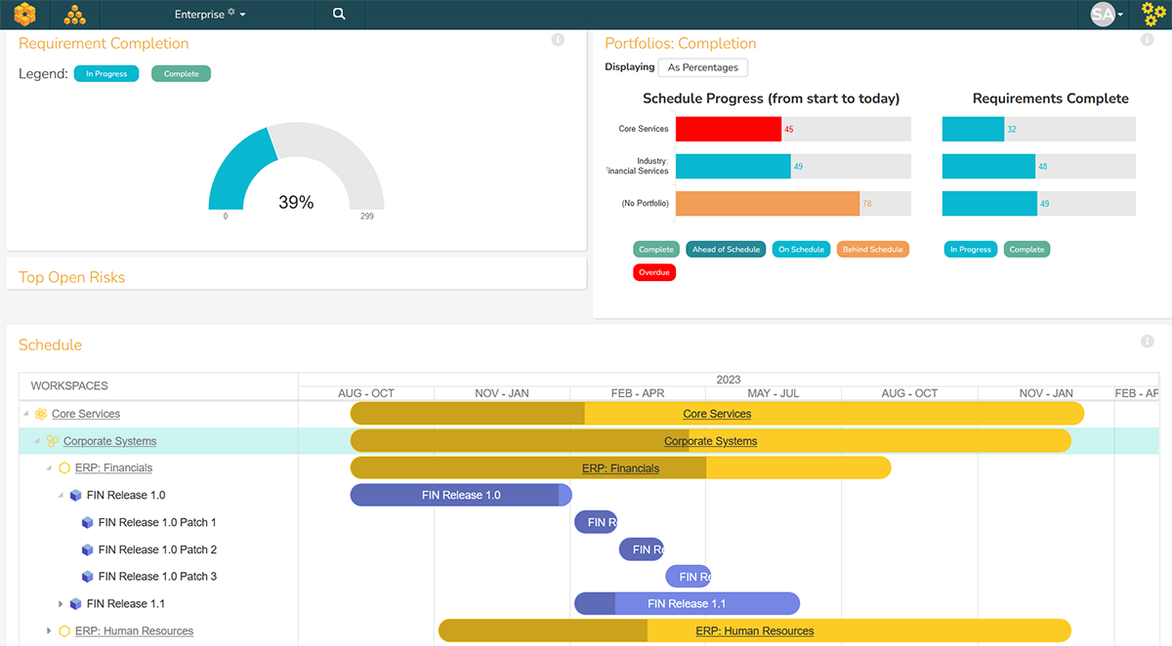Toggle the Behind Schedule legend filter

pos(872,250)
